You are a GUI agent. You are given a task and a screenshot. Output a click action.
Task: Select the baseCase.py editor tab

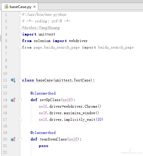coord(20,7)
